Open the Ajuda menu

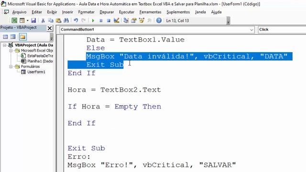[216, 12]
